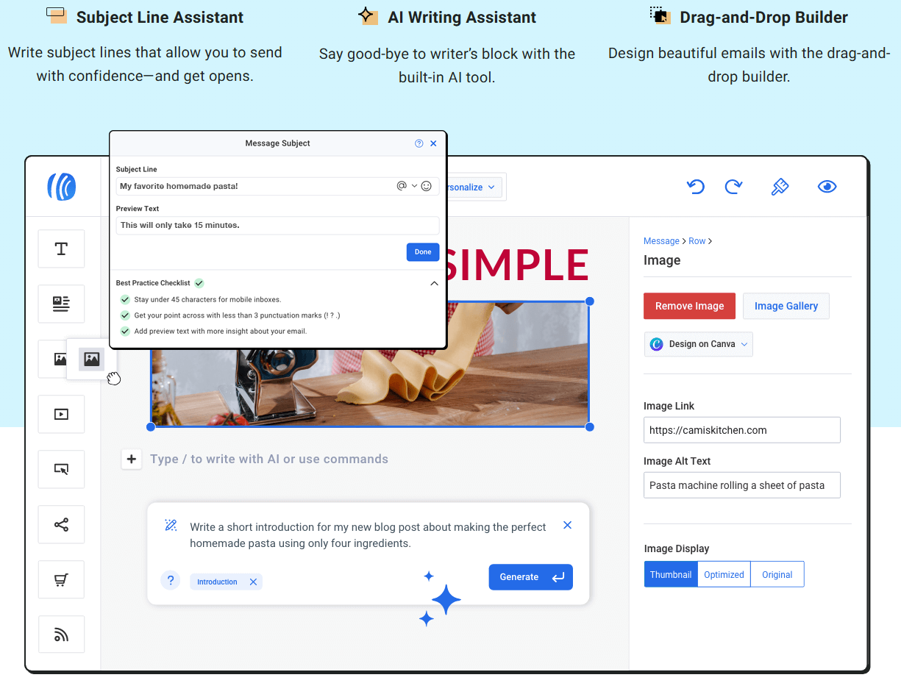The height and width of the screenshot is (683, 901).
Task: Toggle the email preview eye icon
Action: (x=827, y=187)
